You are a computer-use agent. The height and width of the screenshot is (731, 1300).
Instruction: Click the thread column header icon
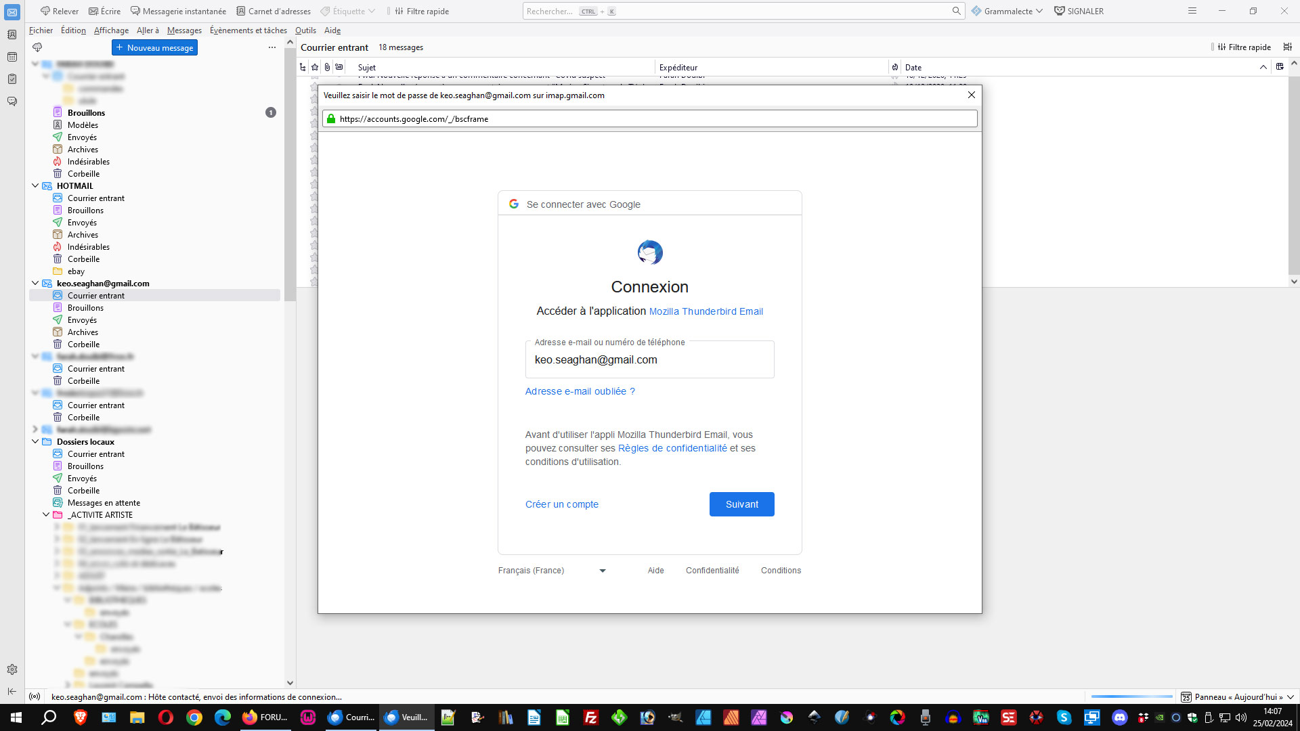pyautogui.click(x=303, y=67)
